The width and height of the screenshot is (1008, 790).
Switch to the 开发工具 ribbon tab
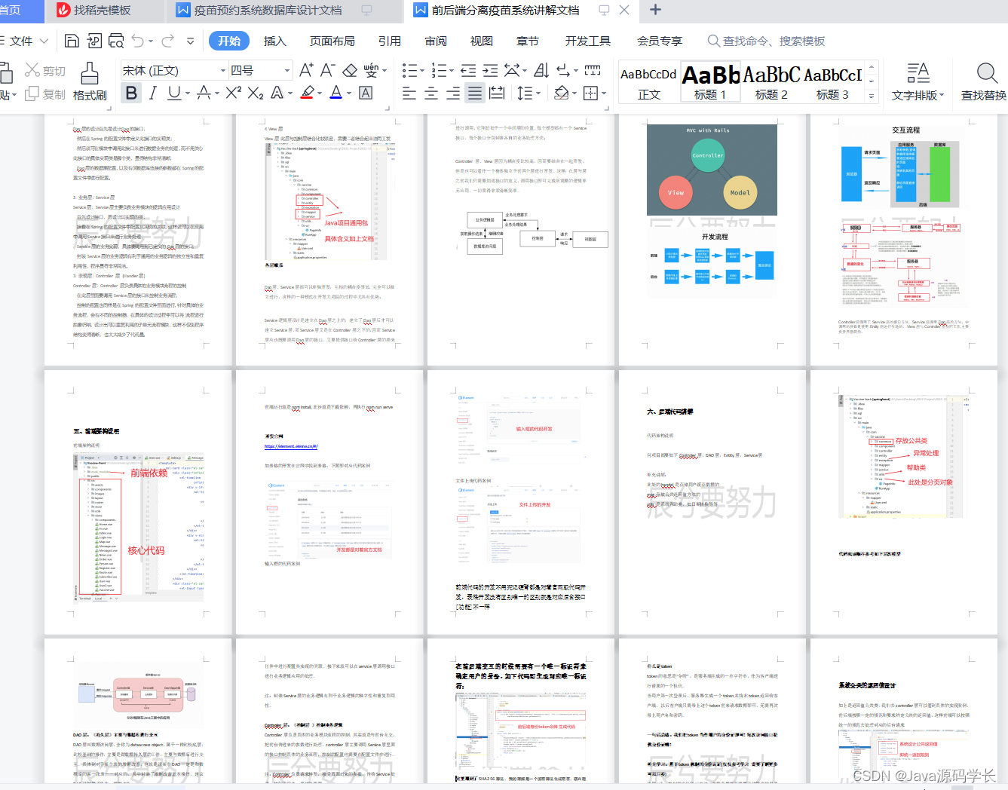588,41
